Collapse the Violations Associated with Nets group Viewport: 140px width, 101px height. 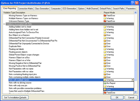tap(4, 24)
